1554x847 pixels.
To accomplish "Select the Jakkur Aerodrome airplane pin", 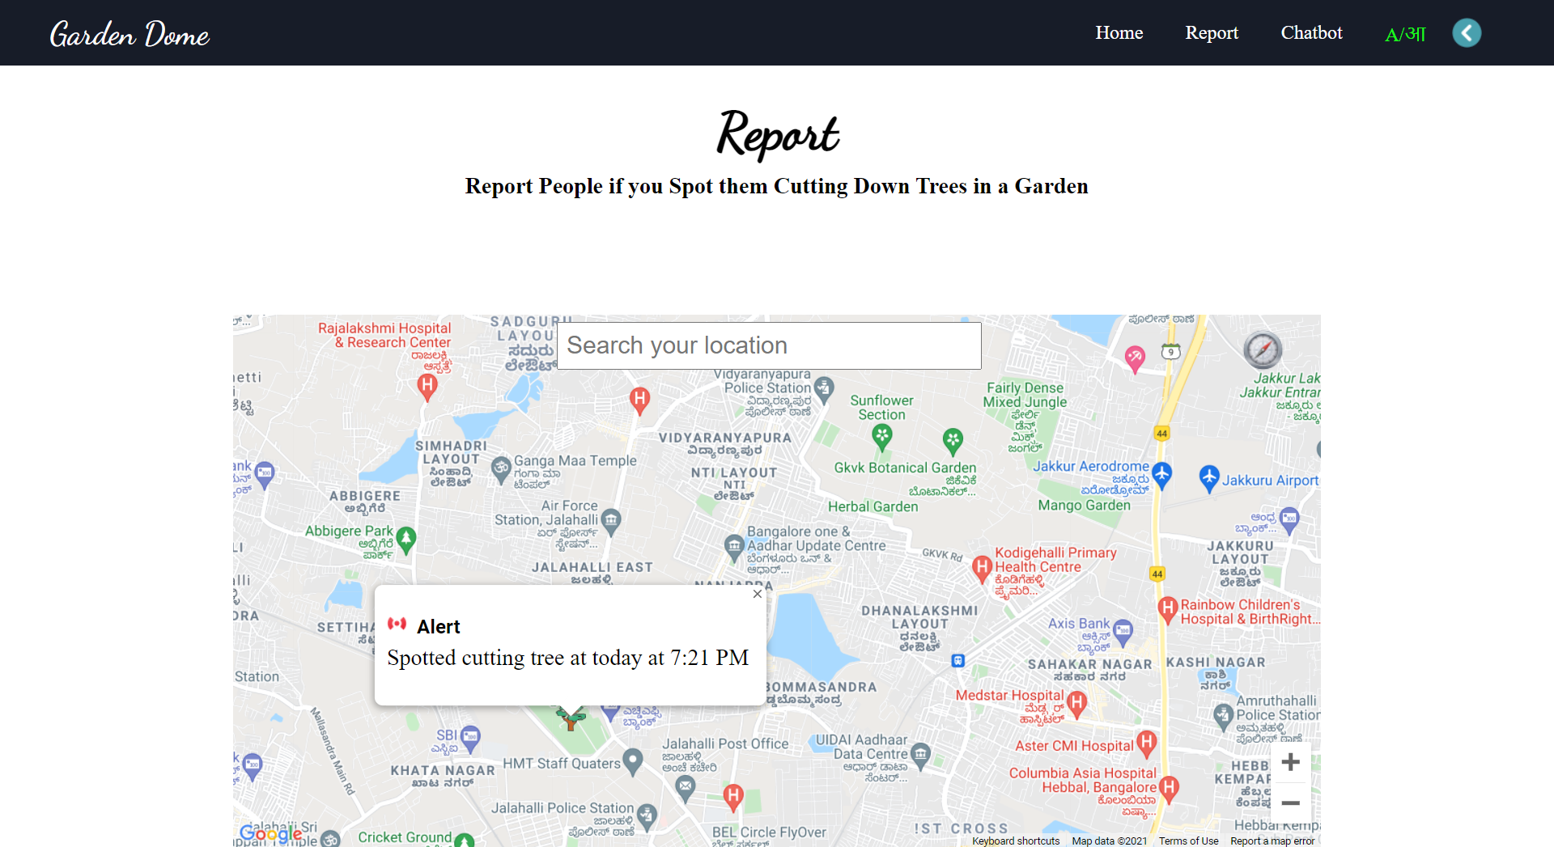I will coord(1161,475).
